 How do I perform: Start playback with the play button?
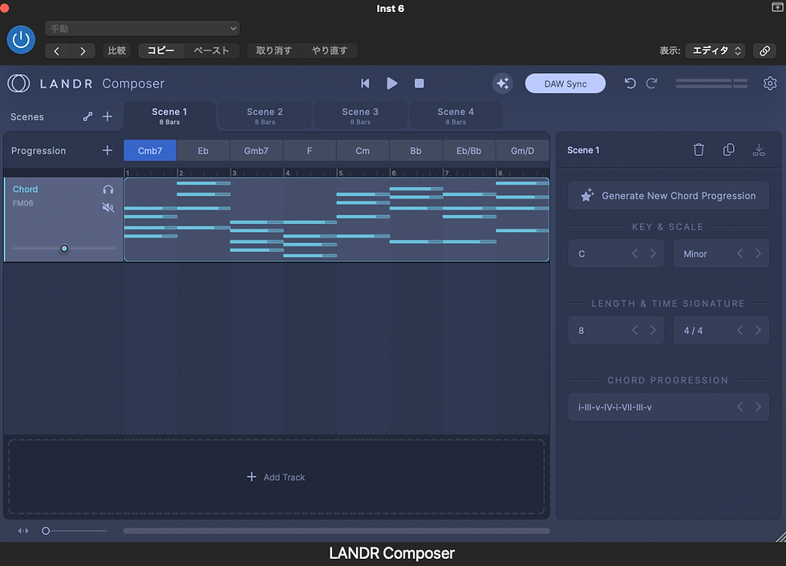pyautogui.click(x=392, y=83)
